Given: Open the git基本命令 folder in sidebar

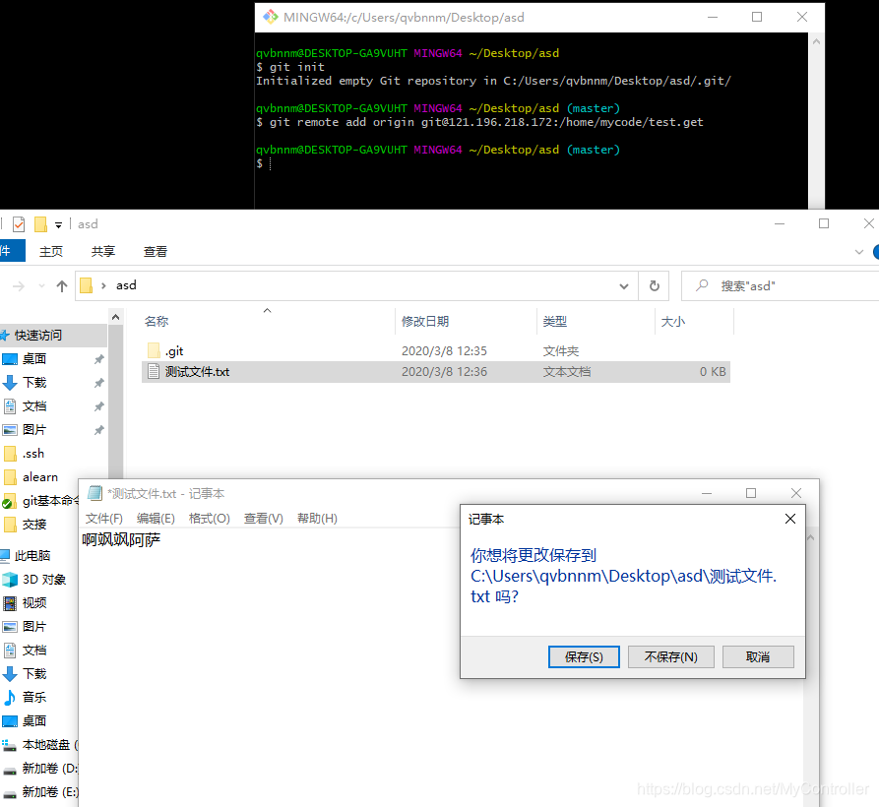Looking at the screenshot, I should (x=50, y=501).
